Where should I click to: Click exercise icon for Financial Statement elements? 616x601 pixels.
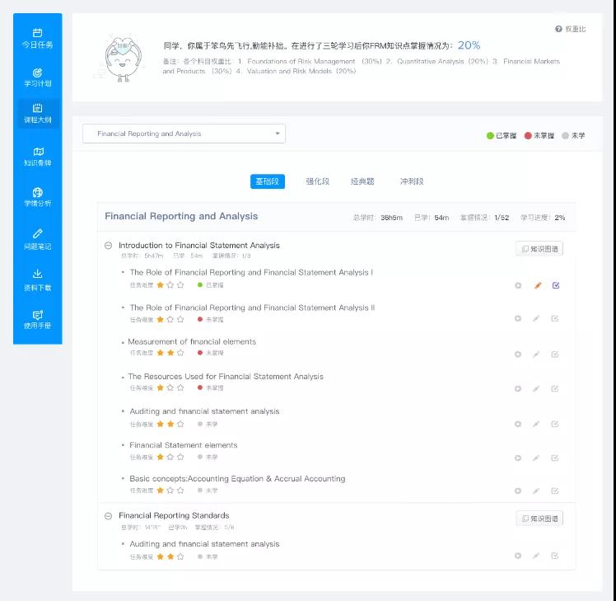pyautogui.click(x=555, y=458)
